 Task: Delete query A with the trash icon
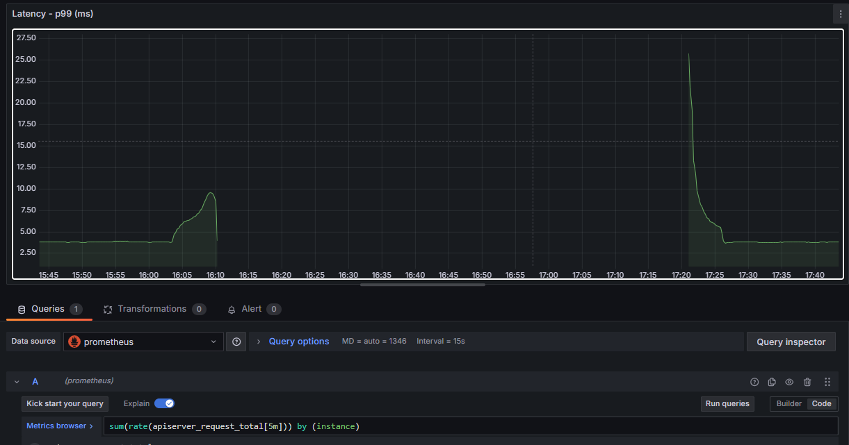[807, 382]
